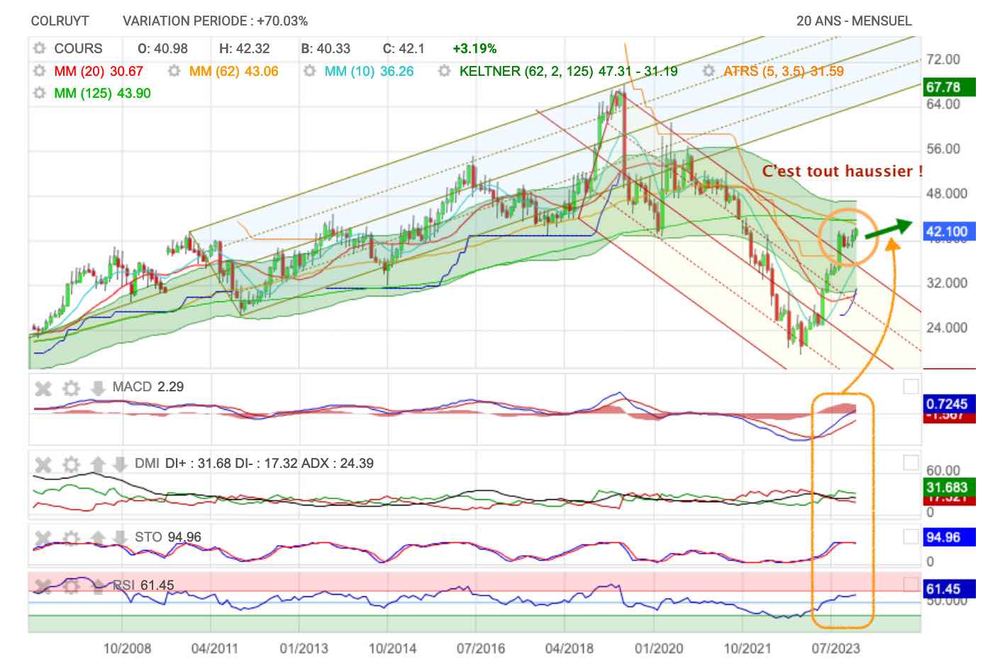Click VARIATION PERIODE : +70.03% text
Screen dimensions: 983x665
click(x=215, y=21)
